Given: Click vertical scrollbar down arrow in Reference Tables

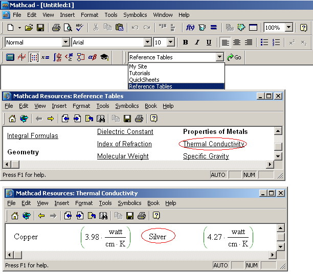Looking at the screenshot, I should [x=278, y=156].
